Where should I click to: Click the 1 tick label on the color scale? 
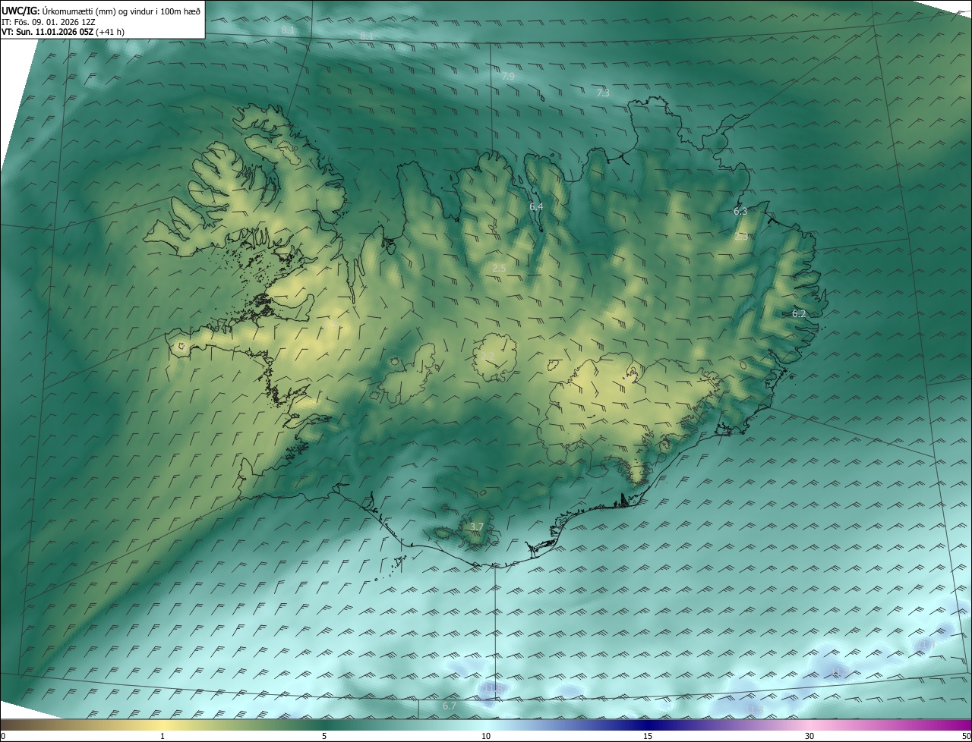coord(163,736)
